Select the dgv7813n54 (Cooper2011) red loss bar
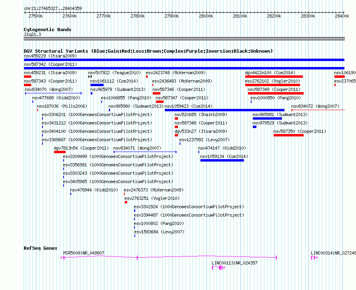The width and height of the screenshot is (356, 290). [x=60, y=152]
